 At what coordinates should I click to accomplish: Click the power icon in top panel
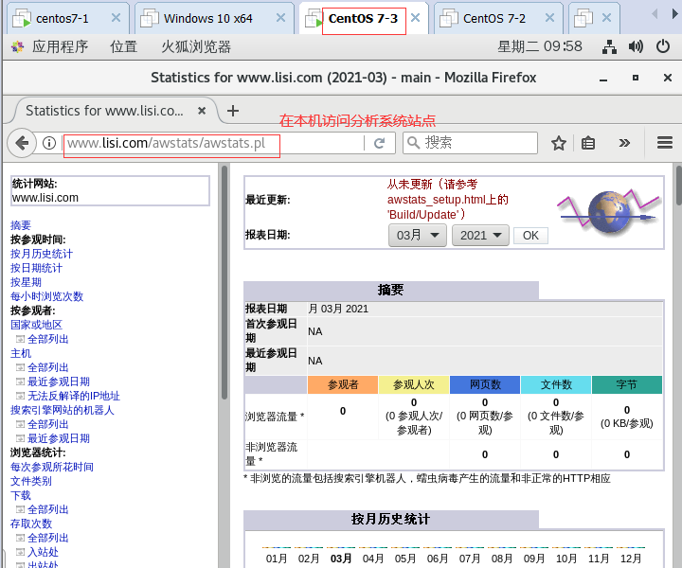[663, 46]
